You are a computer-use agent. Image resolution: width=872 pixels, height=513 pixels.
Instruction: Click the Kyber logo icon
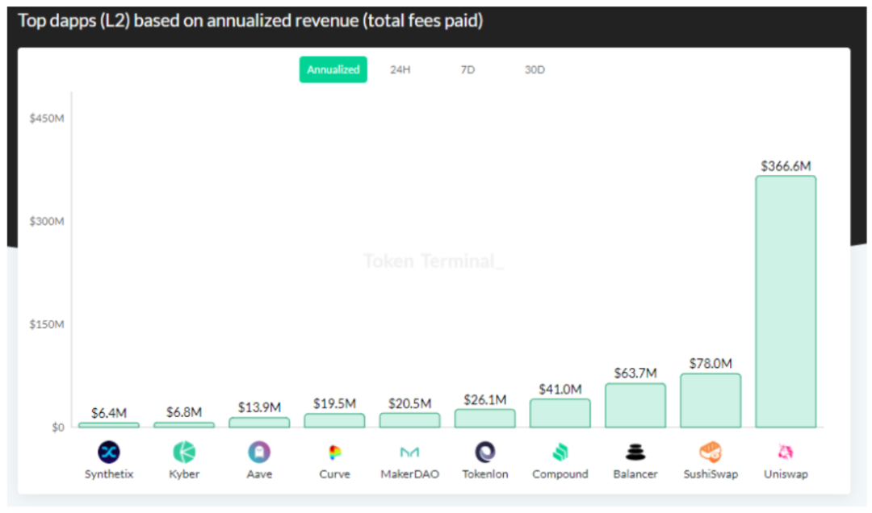point(184,452)
